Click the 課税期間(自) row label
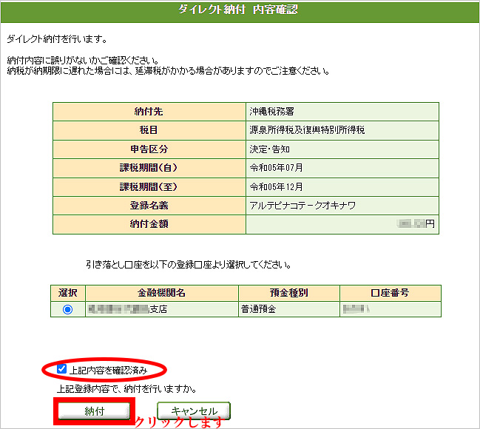 click(149, 168)
